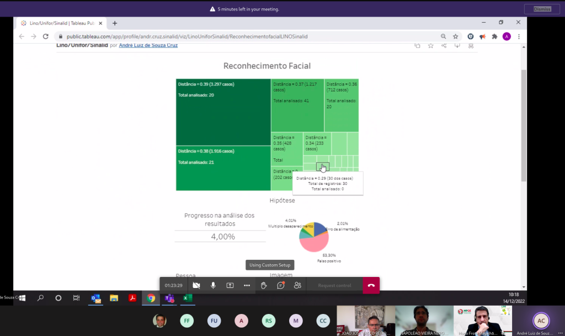Open a new browser tab
Viewport: 565px width, 336px height.
(115, 23)
